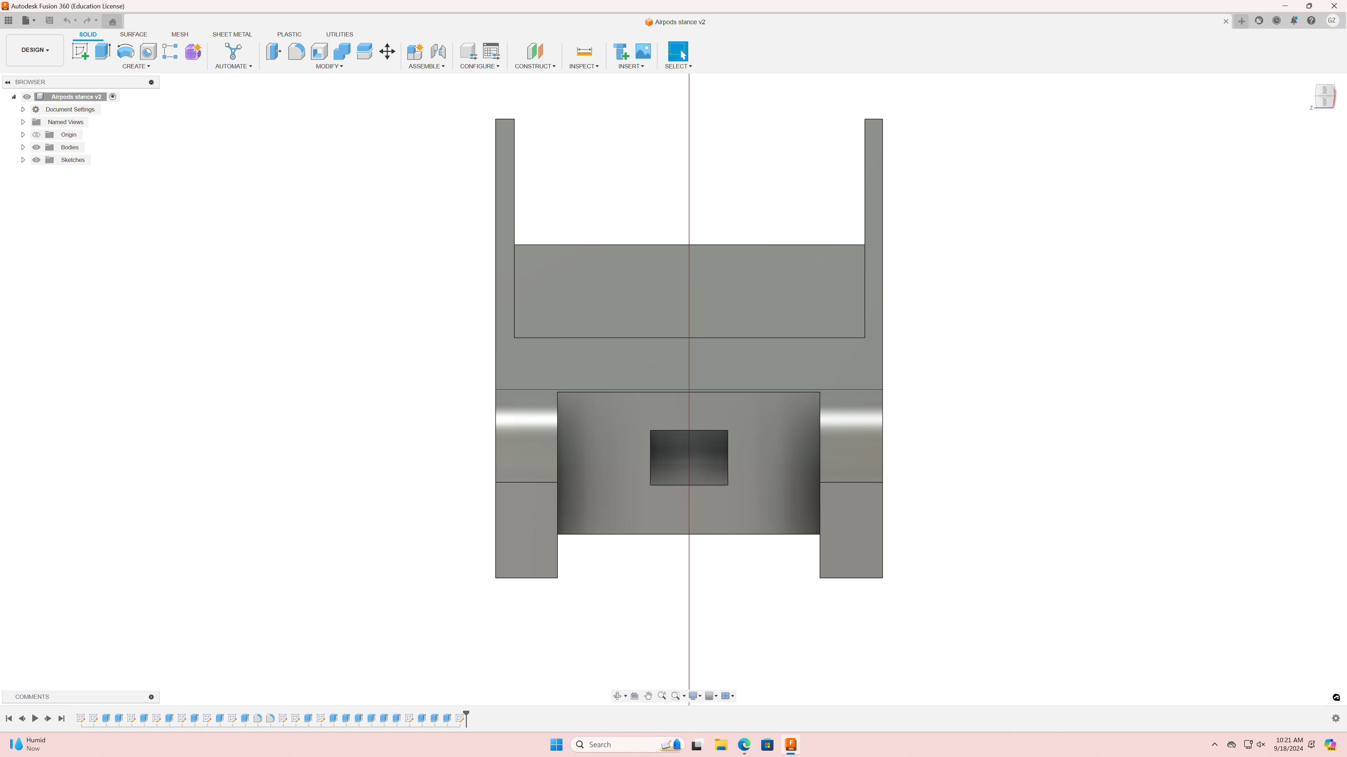The width and height of the screenshot is (1347, 757).
Task: Select the Joint tool icon
Action: (438, 51)
